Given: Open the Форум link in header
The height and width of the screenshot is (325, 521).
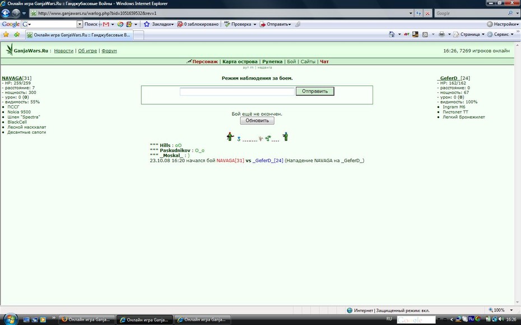Looking at the screenshot, I should coord(109,51).
